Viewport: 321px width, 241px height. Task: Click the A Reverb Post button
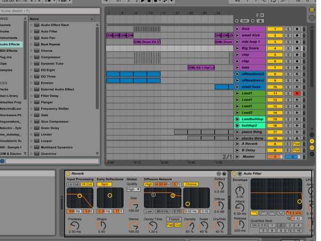point(297,144)
